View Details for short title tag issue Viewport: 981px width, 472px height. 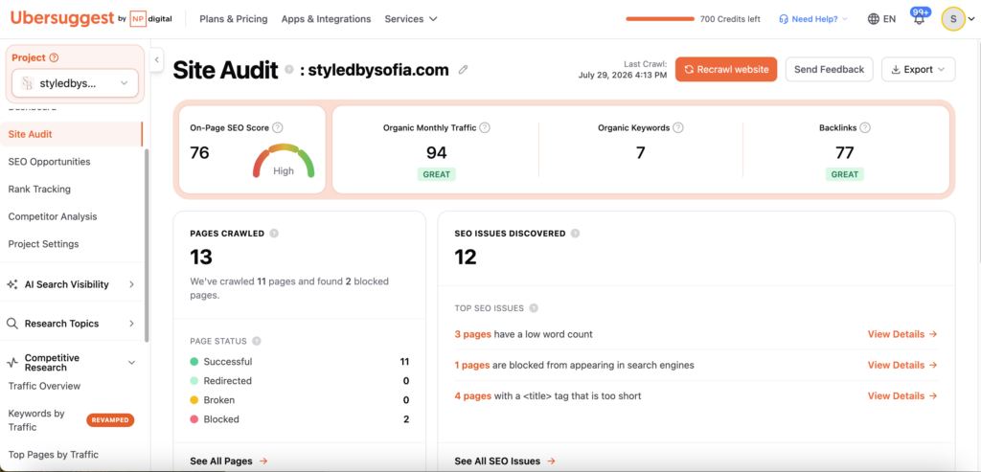click(902, 395)
